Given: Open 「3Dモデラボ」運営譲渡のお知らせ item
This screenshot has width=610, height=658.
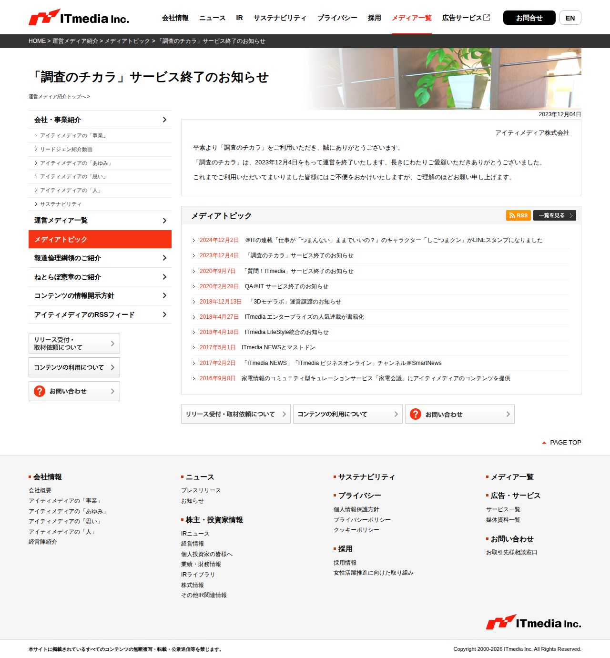Looking at the screenshot, I should tap(295, 302).
